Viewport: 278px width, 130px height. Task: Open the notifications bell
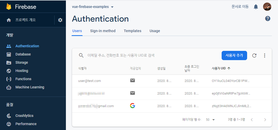[x=256, y=7]
